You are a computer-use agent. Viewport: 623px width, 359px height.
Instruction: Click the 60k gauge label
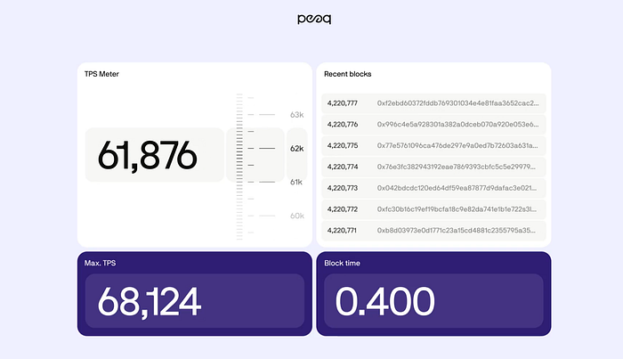[296, 216]
